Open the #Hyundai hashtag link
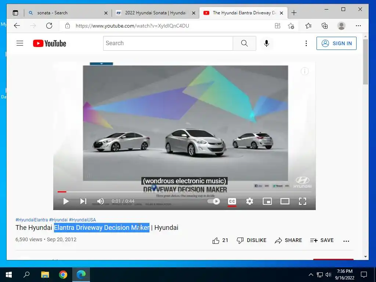The width and height of the screenshot is (376, 282). coord(58,220)
